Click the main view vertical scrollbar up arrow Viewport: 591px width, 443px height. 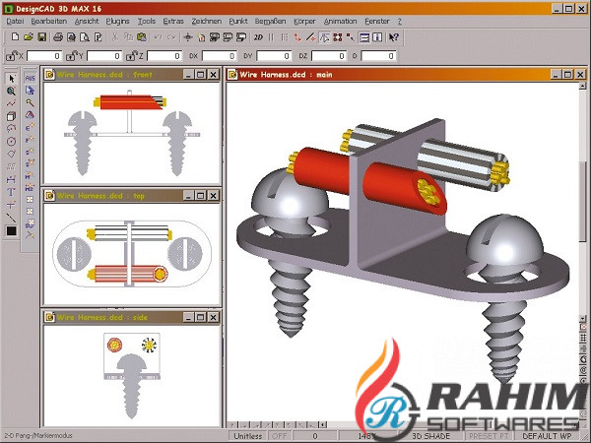click(582, 87)
